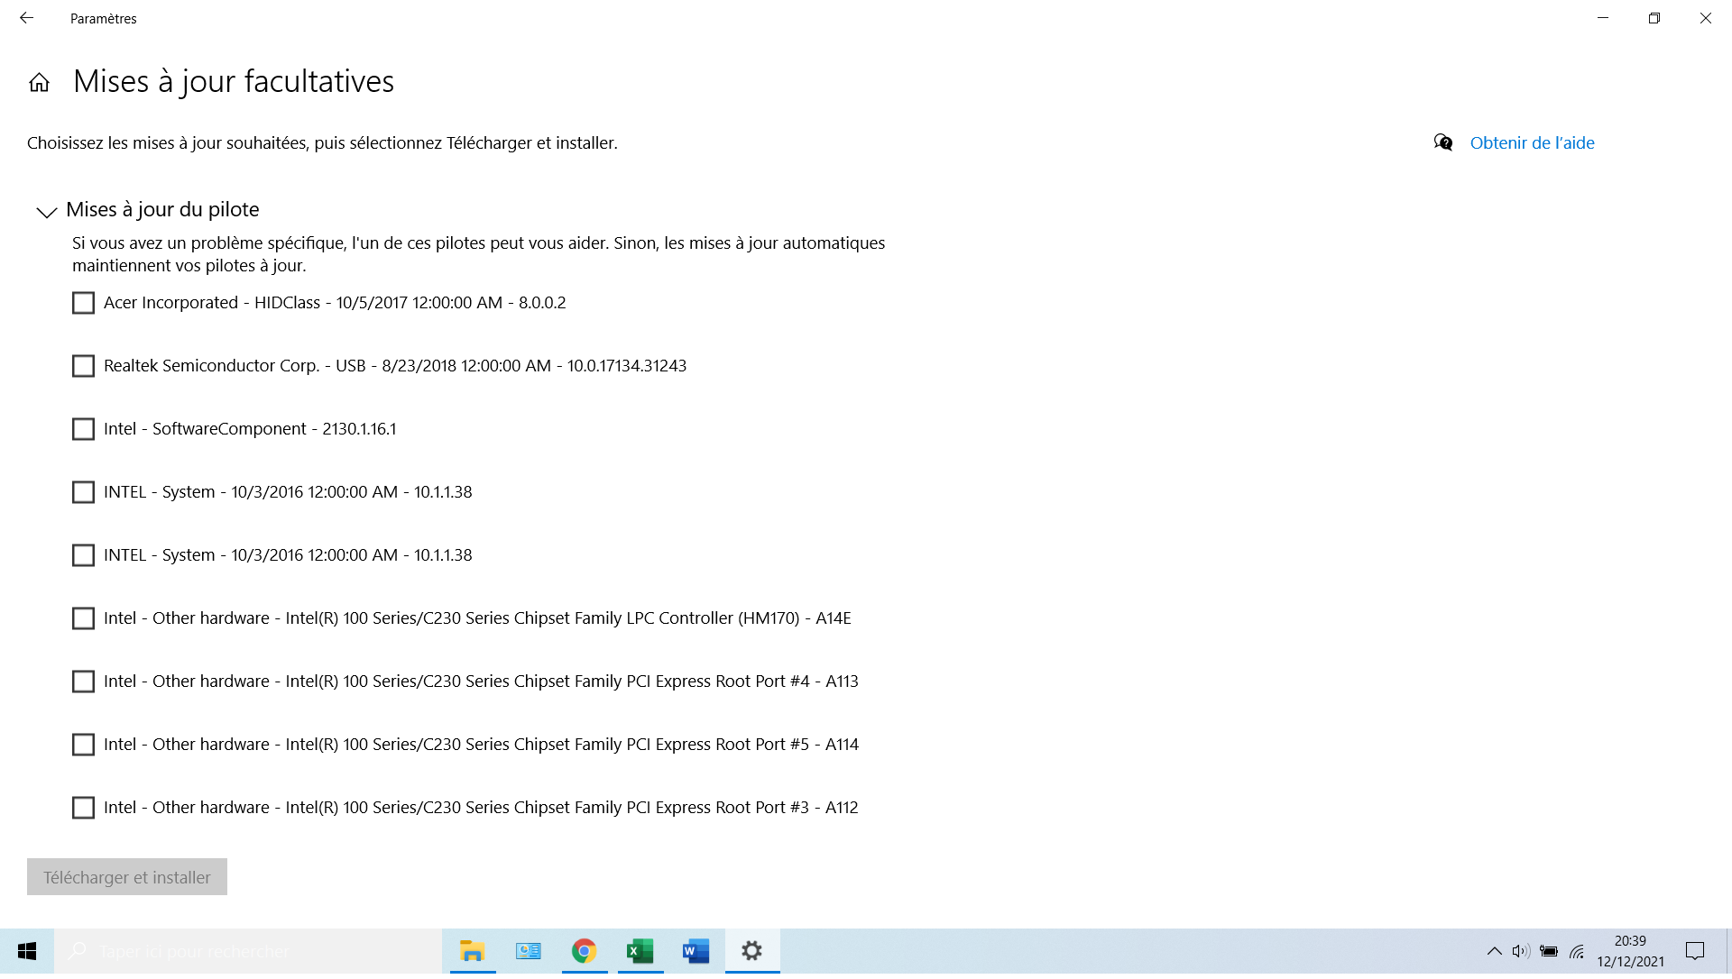
Task: Open the notification action center
Action: tap(1695, 951)
